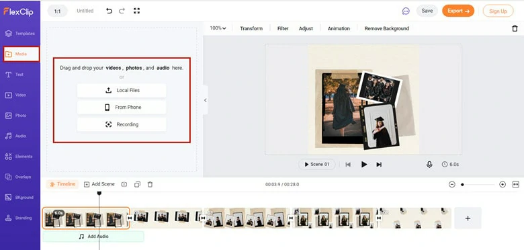Play Scene 01 preview button

pos(317,165)
